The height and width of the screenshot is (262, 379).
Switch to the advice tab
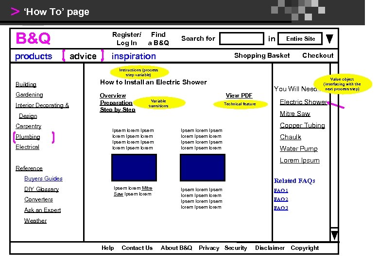83,56
